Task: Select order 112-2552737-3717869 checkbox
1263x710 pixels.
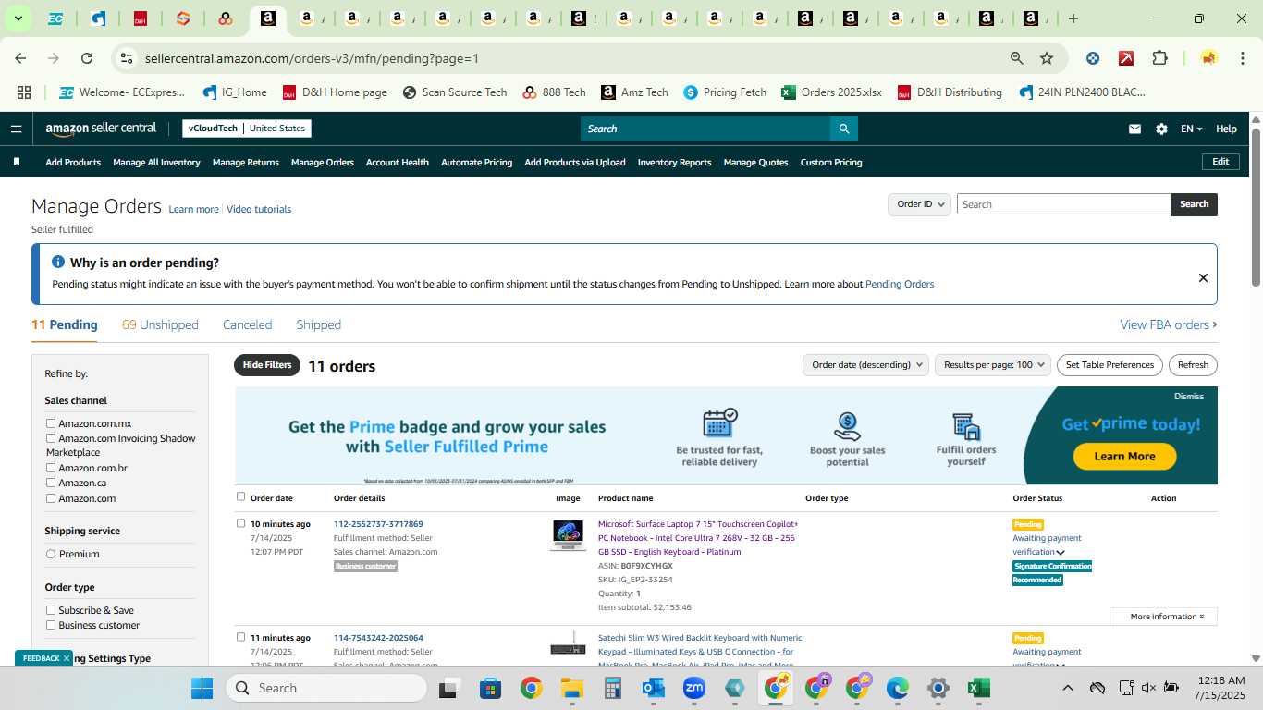Action: click(241, 523)
